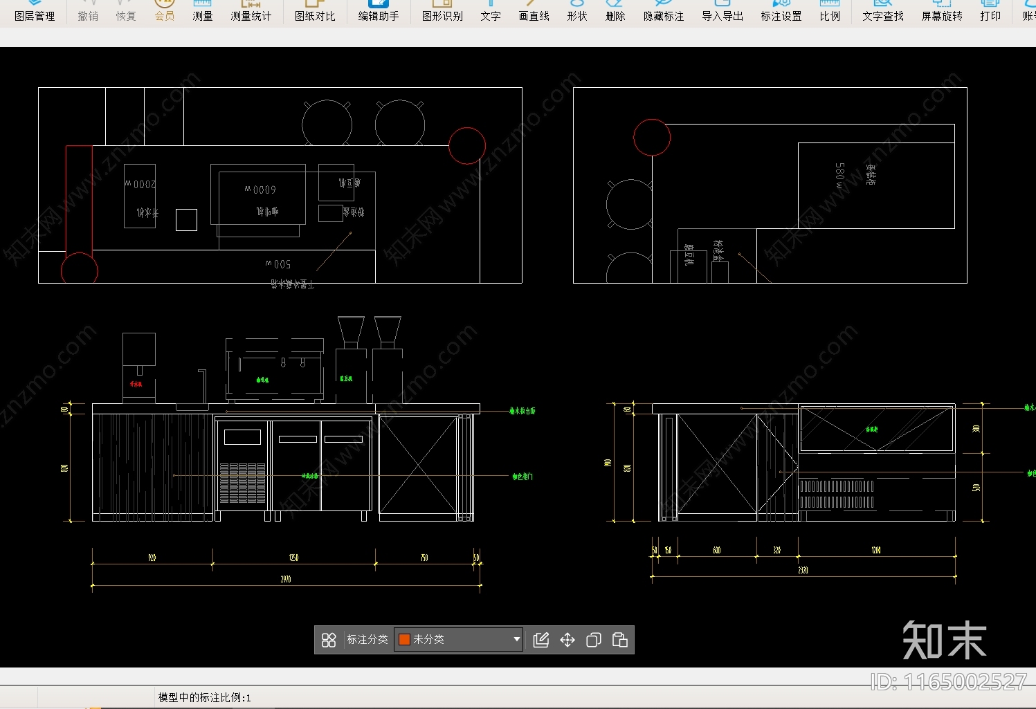Click the 删除 delete tool
Image resolution: width=1036 pixels, height=709 pixels.
click(615, 12)
